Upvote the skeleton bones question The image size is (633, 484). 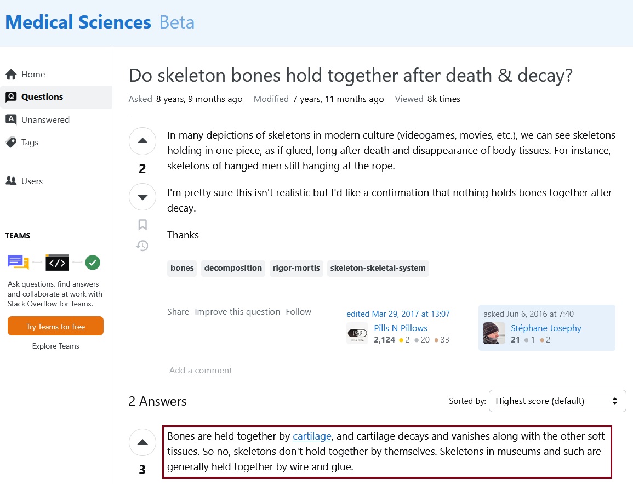point(142,141)
